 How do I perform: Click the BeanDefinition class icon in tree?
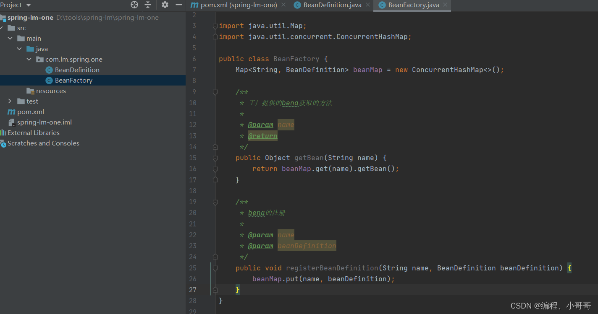[49, 70]
